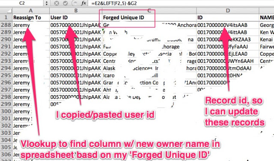The height and width of the screenshot is (161, 274).
Task: Click the Name Box showing C2
Action: coord(22,3)
